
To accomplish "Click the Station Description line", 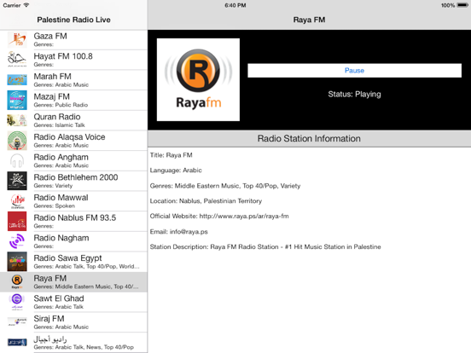I will point(265,246).
